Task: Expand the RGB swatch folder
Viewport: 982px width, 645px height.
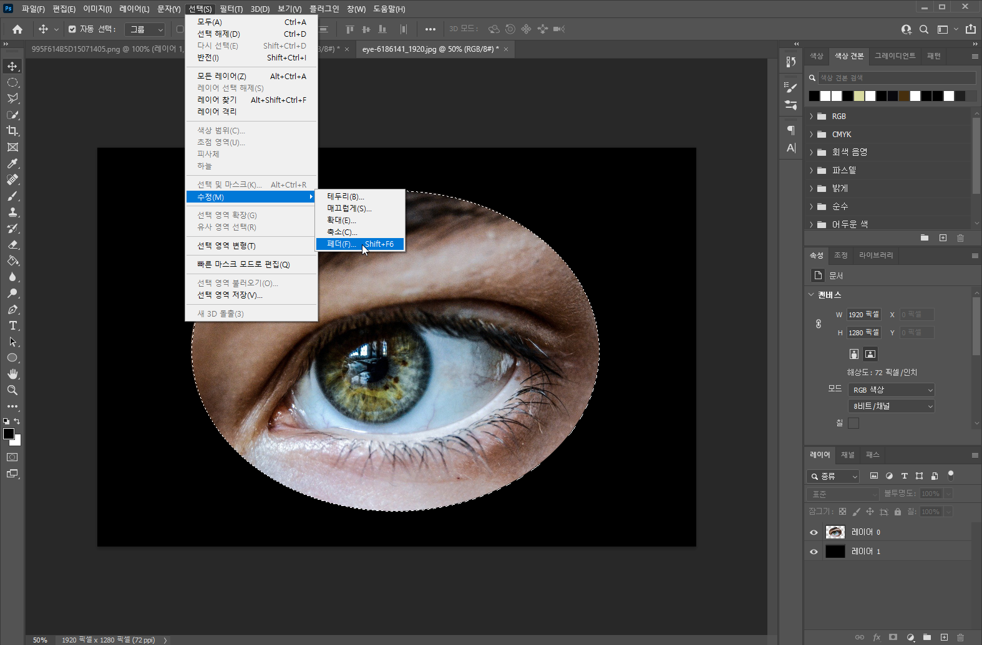Action: [x=811, y=117]
